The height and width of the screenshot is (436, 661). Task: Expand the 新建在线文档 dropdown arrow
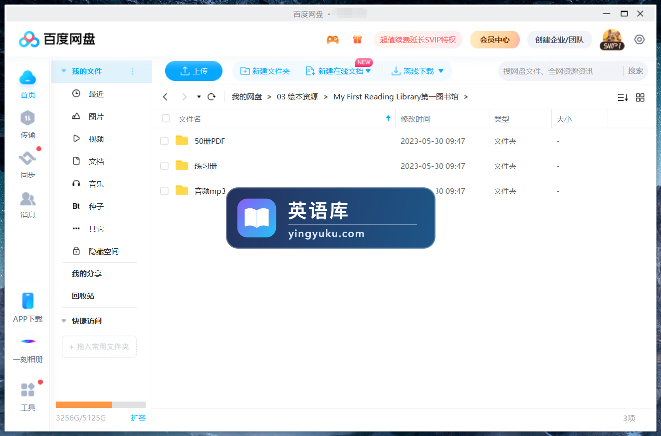coord(368,71)
